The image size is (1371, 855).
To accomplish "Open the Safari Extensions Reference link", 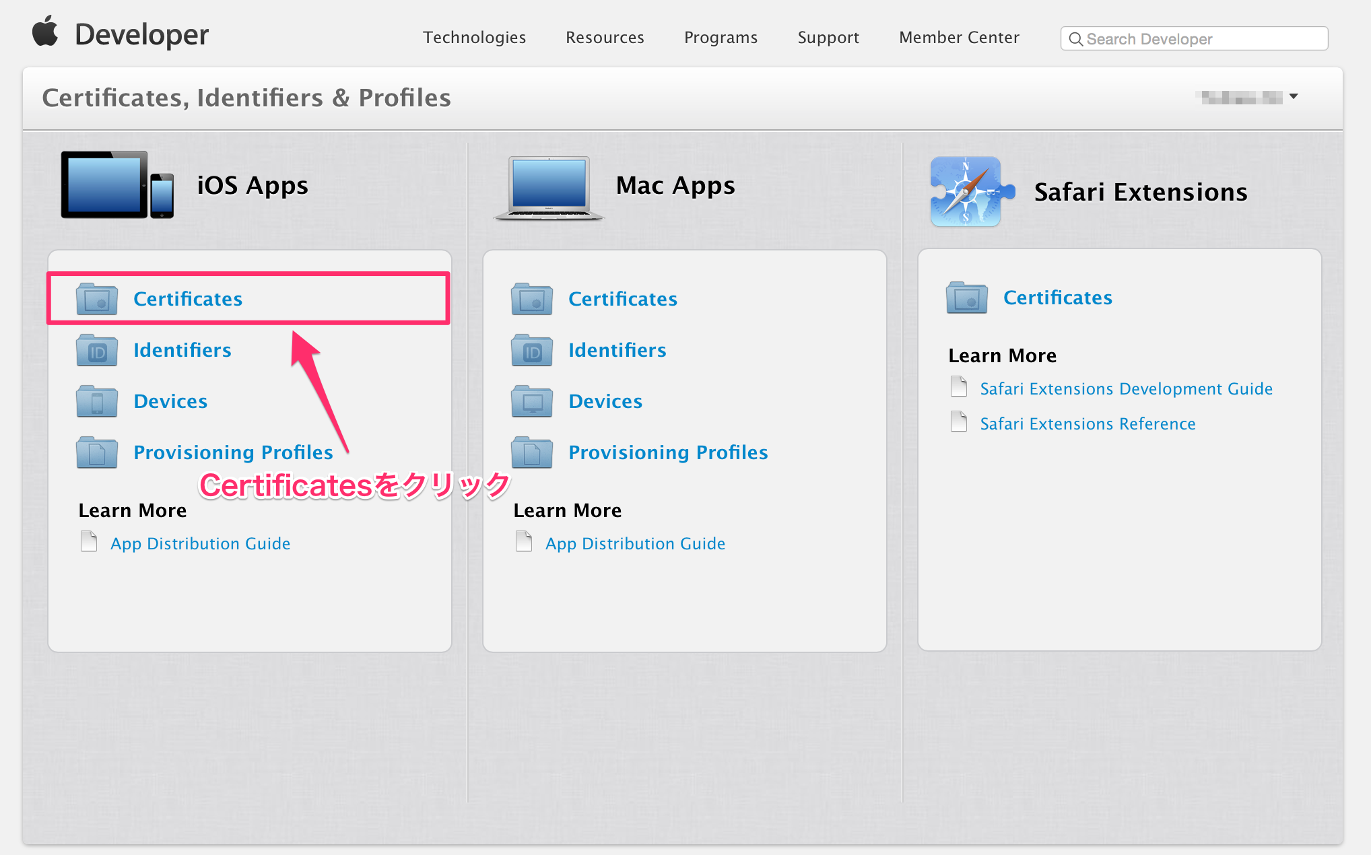I will pyautogui.click(x=1087, y=423).
